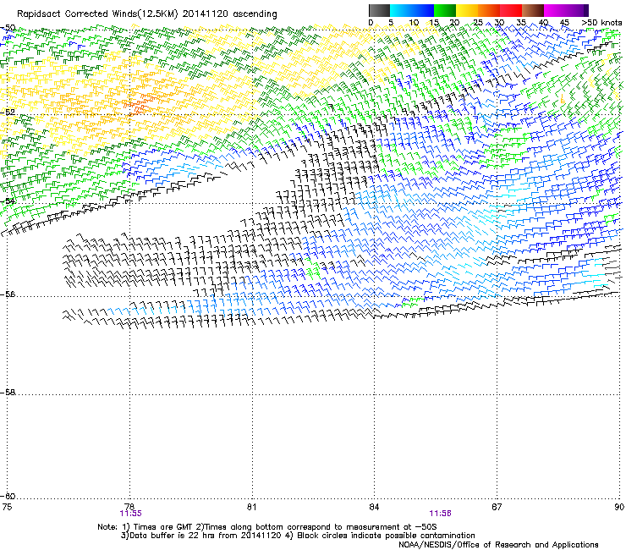This screenshot has height=550, width=626.
Task: Click the '>50 knots' legend label
Action: click(x=601, y=23)
